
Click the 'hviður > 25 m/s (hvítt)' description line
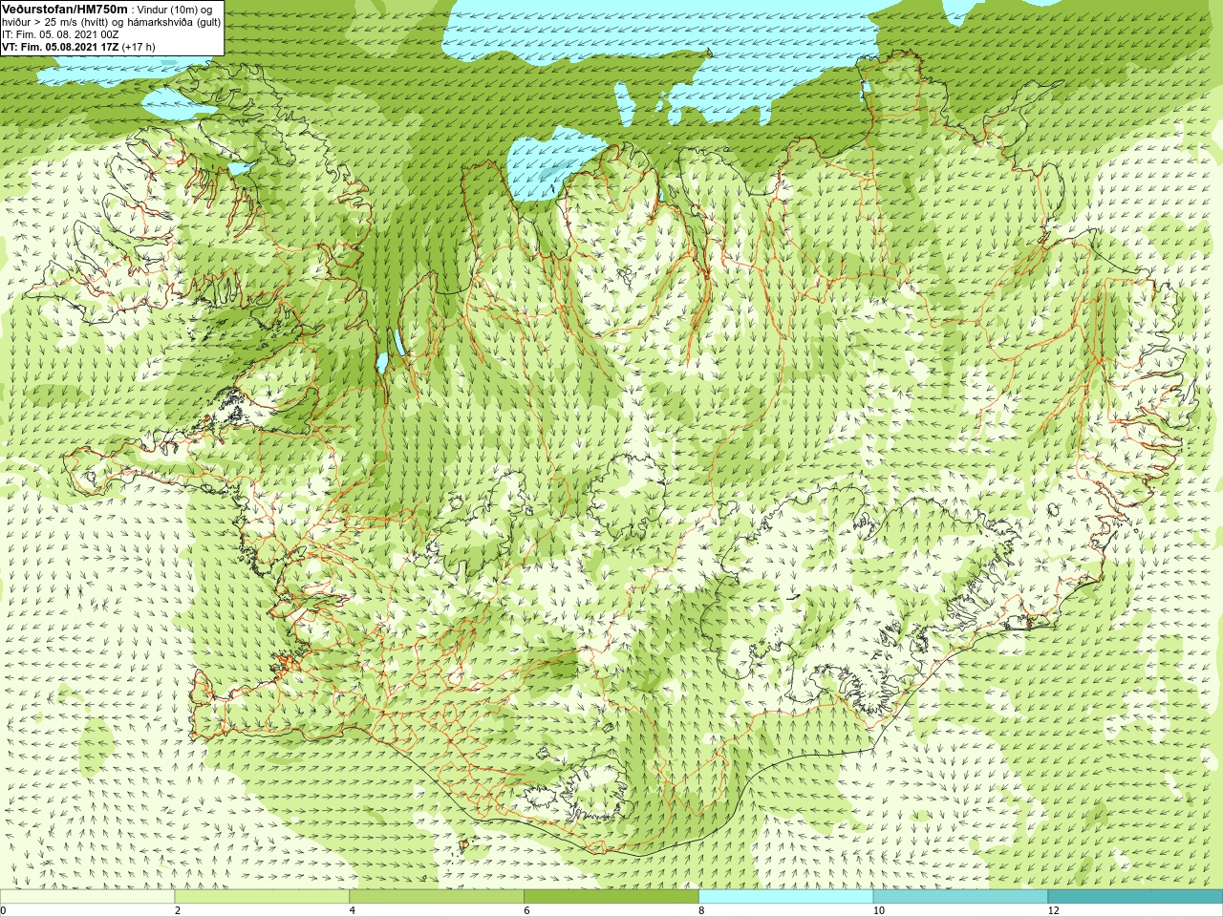(x=57, y=22)
